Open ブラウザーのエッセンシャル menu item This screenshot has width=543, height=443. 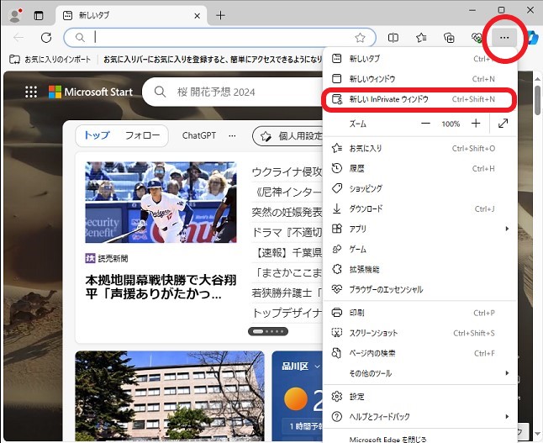pyautogui.click(x=419, y=289)
